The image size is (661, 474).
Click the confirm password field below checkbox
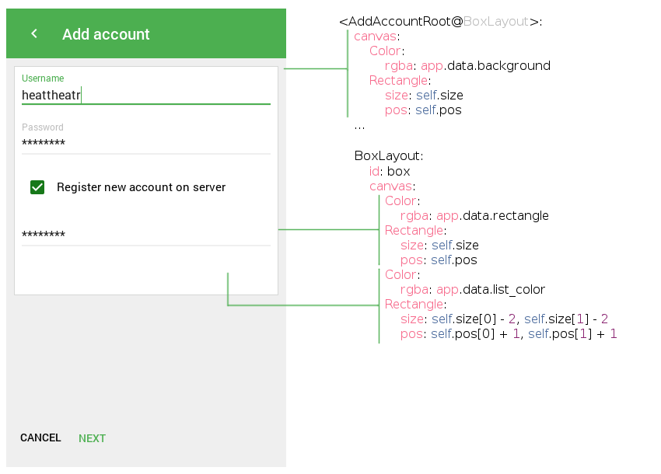(145, 235)
